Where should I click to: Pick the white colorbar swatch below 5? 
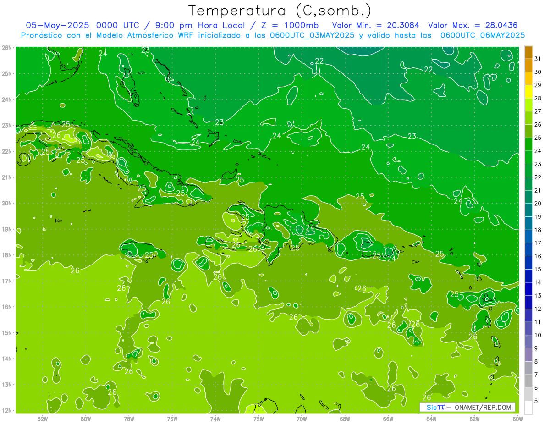coord(528,408)
